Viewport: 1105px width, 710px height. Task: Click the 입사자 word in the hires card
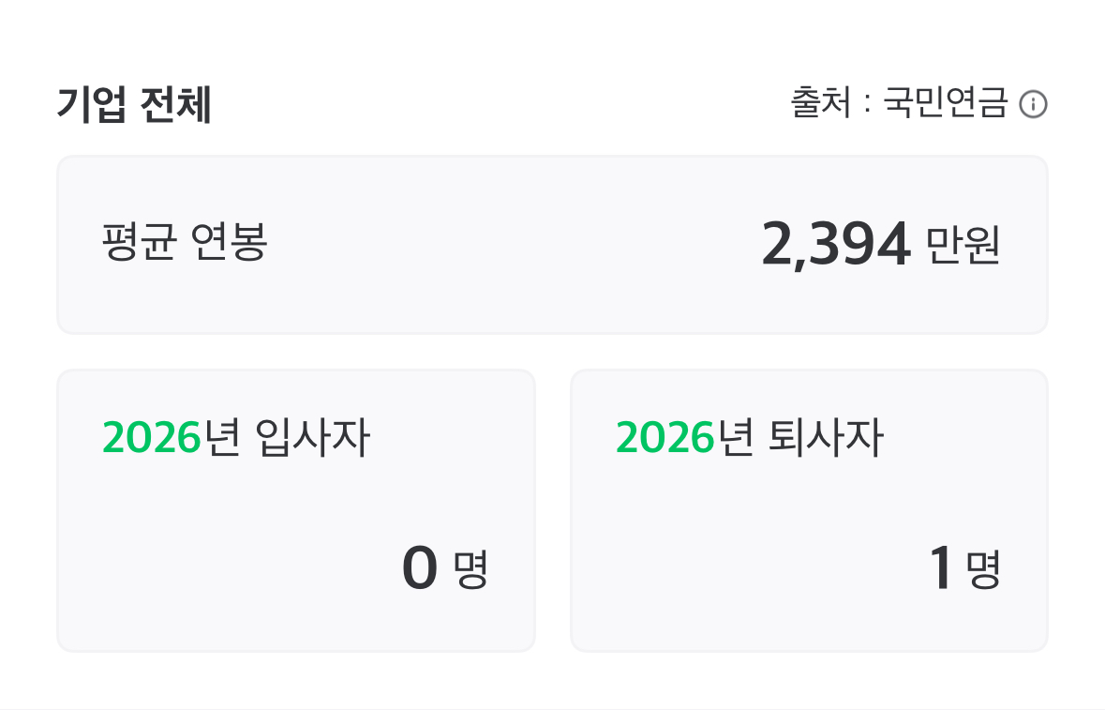click(x=312, y=437)
